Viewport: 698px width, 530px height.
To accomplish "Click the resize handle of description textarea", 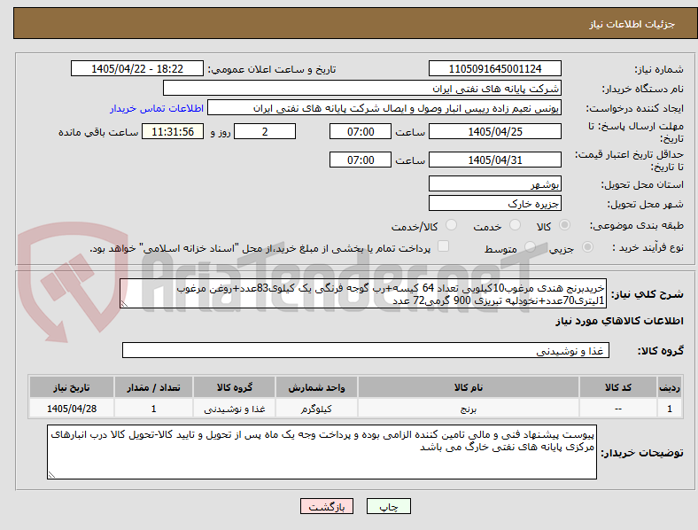I will pyautogui.click(x=124, y=304).
